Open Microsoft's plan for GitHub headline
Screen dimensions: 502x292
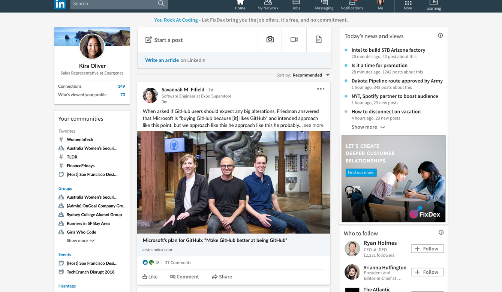[x=215, y=240]
